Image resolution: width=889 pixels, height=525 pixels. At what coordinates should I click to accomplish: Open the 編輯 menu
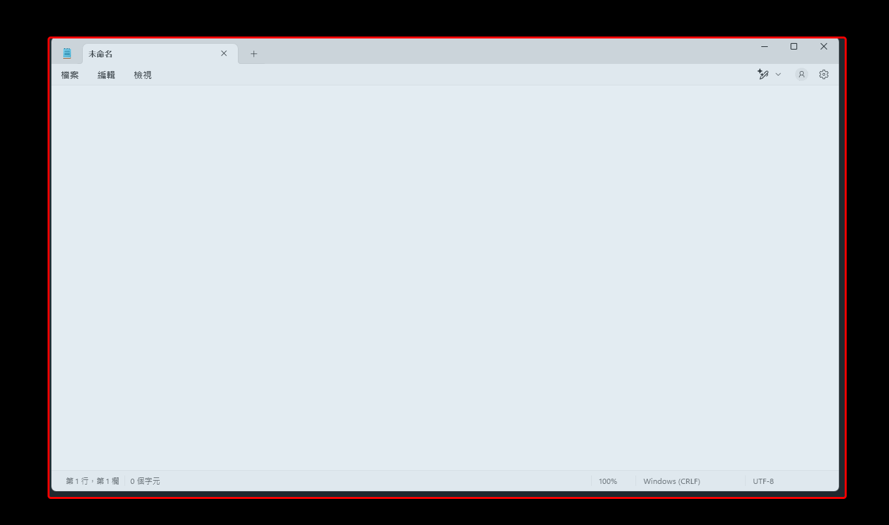tap(106, 75)
